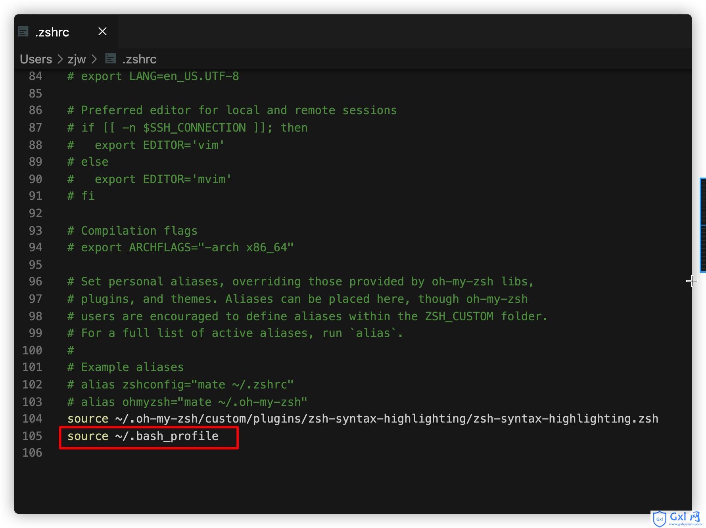The width and height of the screenshot is (706, 528).
Task: Click line number 105 in the gutter
Action: (x=32, y=436)
